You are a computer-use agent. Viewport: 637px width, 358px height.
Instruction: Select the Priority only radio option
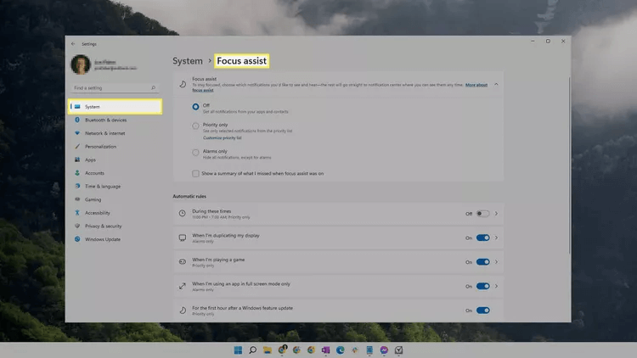tap(195, 126)
